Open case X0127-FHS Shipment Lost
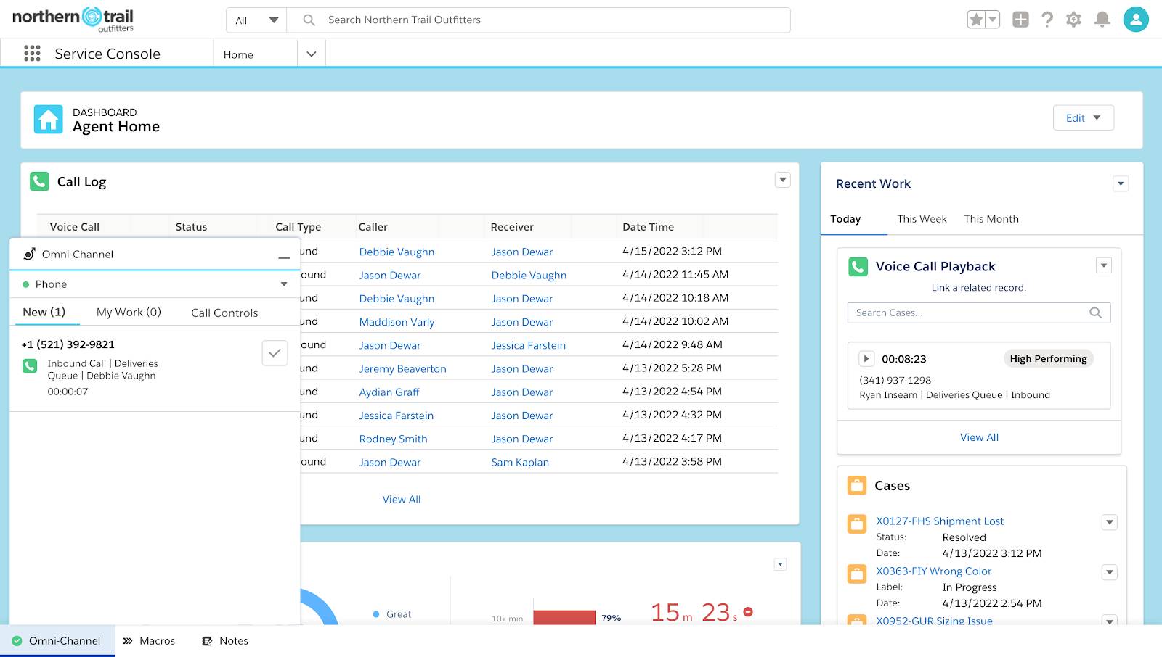1162x657 pixels. [940, 521]
